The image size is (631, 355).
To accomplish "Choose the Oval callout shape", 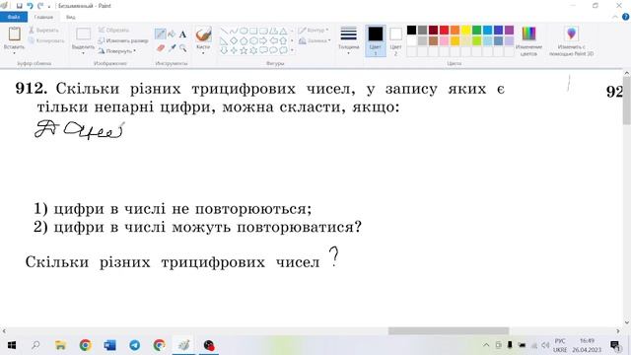I will [x=273, y=50].
